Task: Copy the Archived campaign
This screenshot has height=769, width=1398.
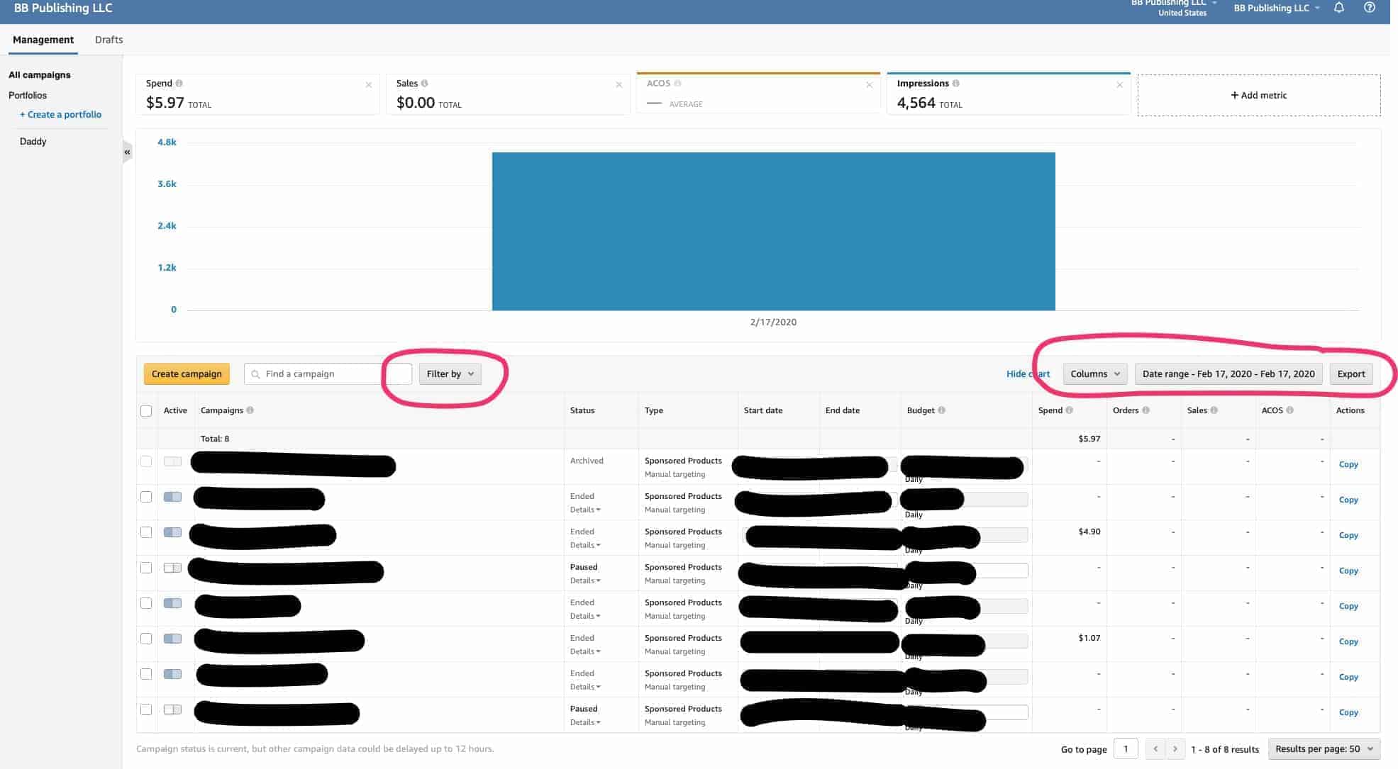Action: pyautogui.click(x=1348, y=465)
